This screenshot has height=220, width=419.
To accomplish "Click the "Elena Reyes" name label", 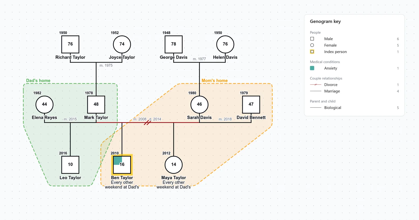I will tap(45, 117).
